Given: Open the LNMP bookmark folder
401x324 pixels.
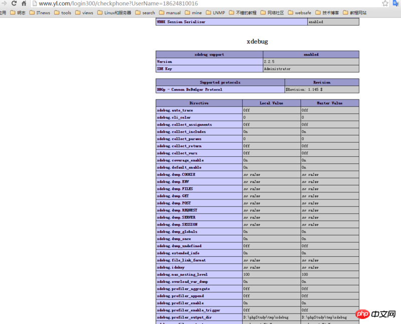Looking at the screenshot, I should pyautogui.click(x=215, y=13).
